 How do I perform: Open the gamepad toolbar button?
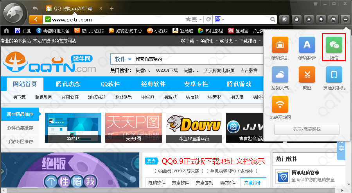[333, 19]
